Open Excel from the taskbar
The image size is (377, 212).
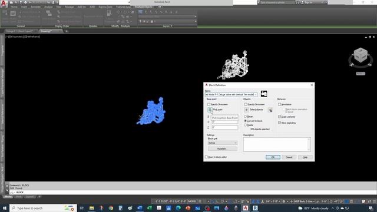coord(149,208)
